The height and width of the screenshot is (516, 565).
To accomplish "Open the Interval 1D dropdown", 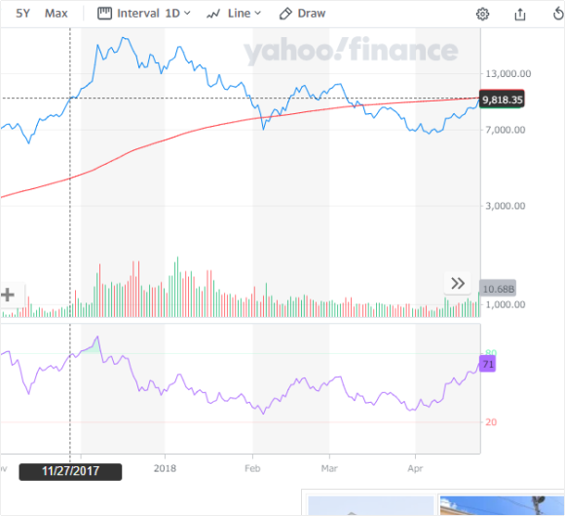I will 144,14.
